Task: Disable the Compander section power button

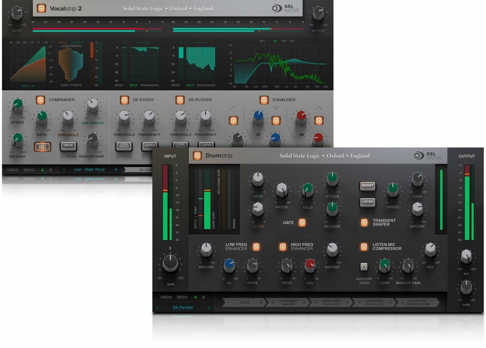Action: coord(40,100)
